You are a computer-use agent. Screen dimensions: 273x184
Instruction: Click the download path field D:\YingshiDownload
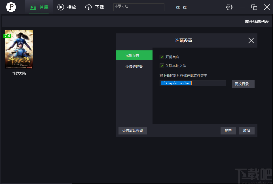tap(193, 83)
